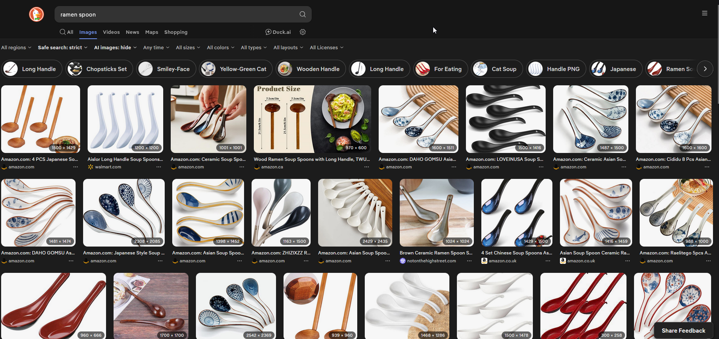The width and height of the screenshot is (719, 339).
Task: Expand the AI images: hide dropdown
Action: (115, 48)
